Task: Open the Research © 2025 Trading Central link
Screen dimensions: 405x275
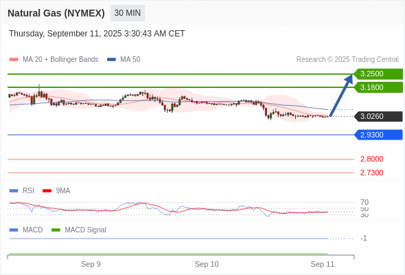Action: (347, 60)
